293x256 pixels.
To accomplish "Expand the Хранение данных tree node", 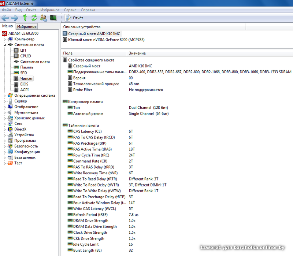I will [5, 118].
